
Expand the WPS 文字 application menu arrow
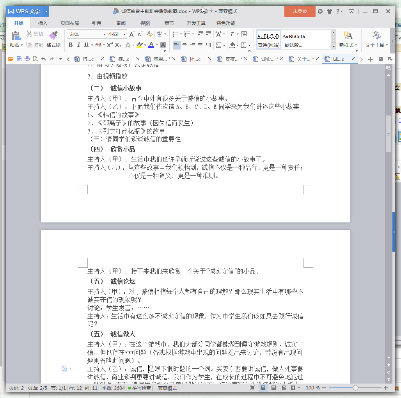[x=46, y=11]
